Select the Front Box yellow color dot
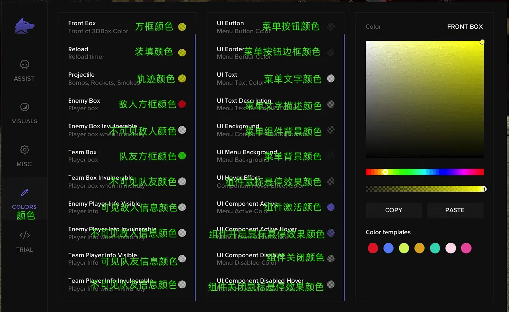The width and height of the screenshot is (509, 312). click(182, 27)
